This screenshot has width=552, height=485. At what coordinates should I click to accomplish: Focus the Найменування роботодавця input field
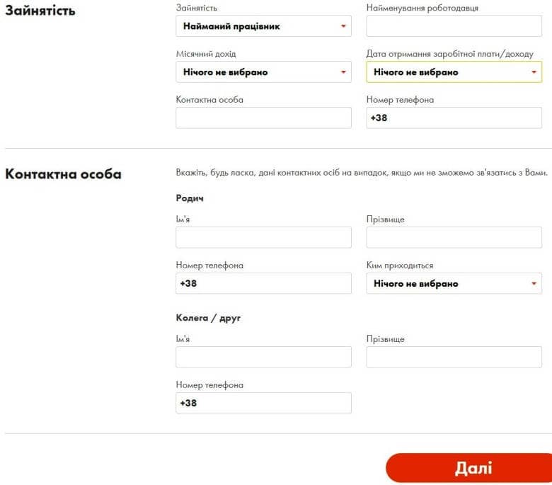(454, 26)
